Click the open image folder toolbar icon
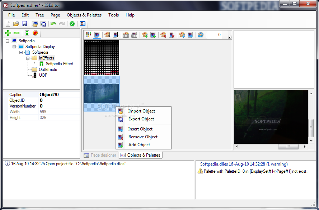The width and height of the screenshot is (319, 210). pos(35,24)
